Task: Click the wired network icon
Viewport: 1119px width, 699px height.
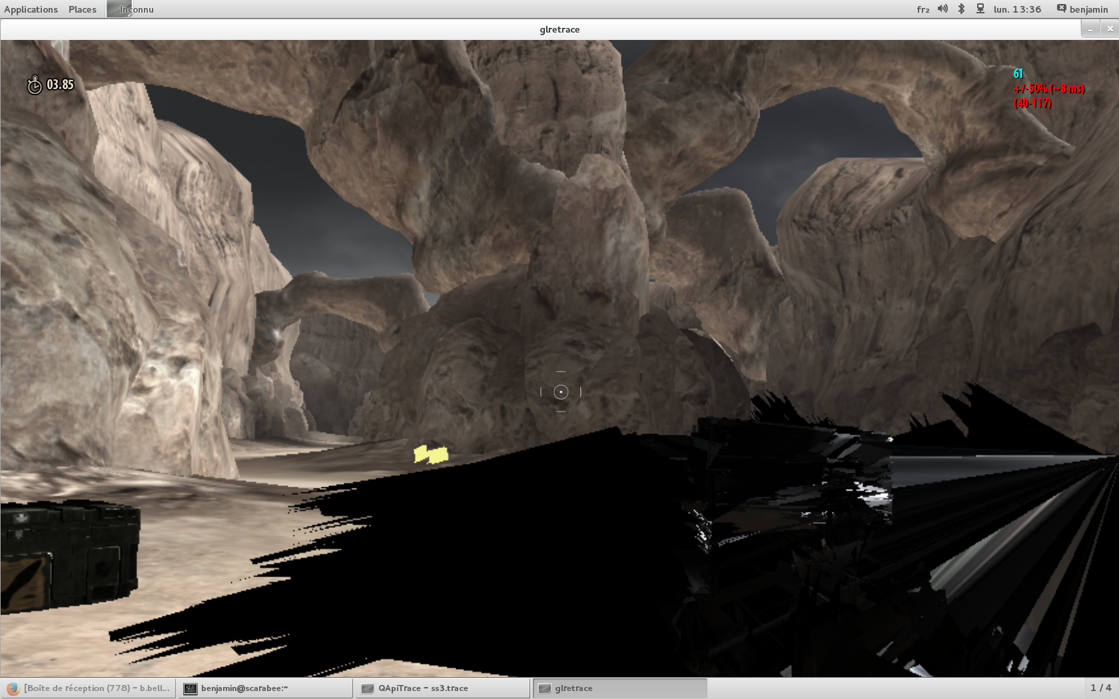Action: tap(980, 9)
